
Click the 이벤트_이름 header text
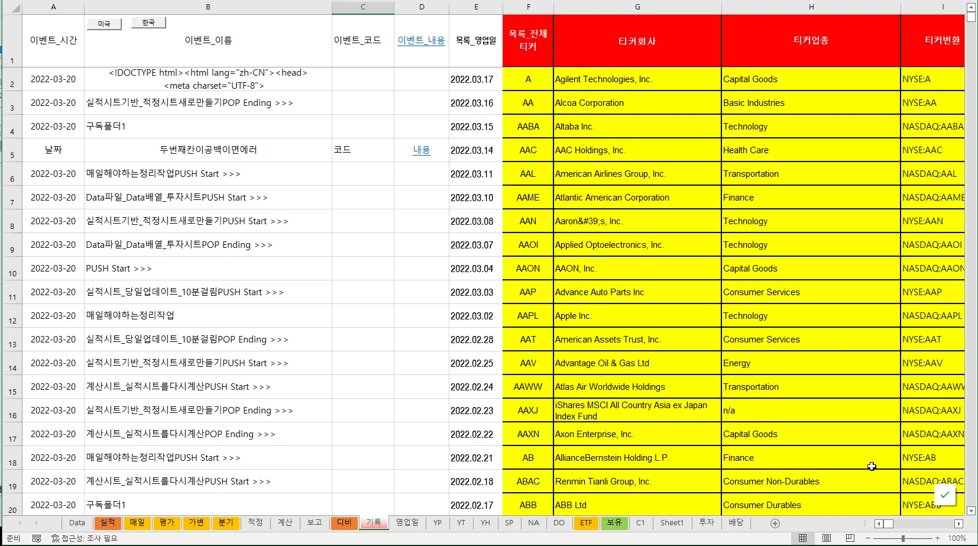coord(208,40)
